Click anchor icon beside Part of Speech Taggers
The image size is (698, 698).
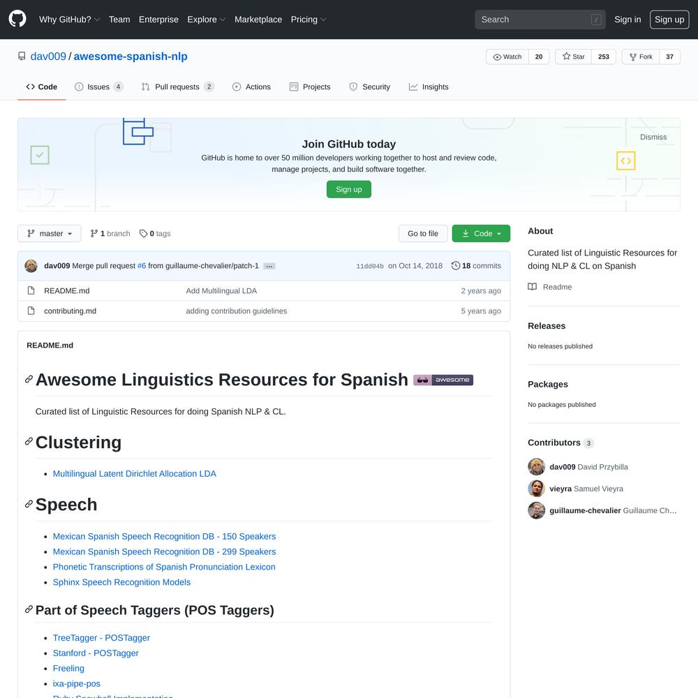click(x=29, y=609)
